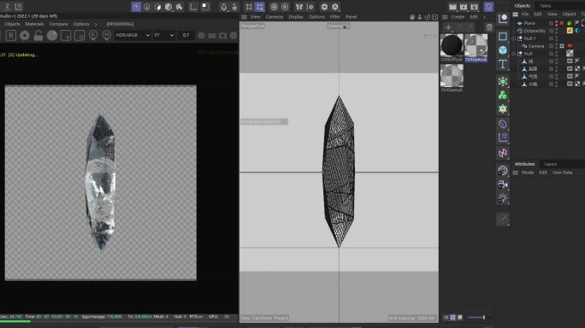Viewport: 585px width, 328px height.
Task: Open viewport Display menu
Action: 296,17
